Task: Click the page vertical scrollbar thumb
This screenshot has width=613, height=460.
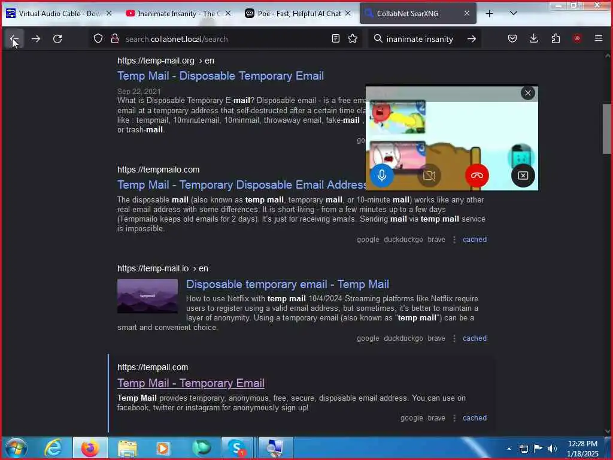Action: pyautogui.click(x=607, y=129)
